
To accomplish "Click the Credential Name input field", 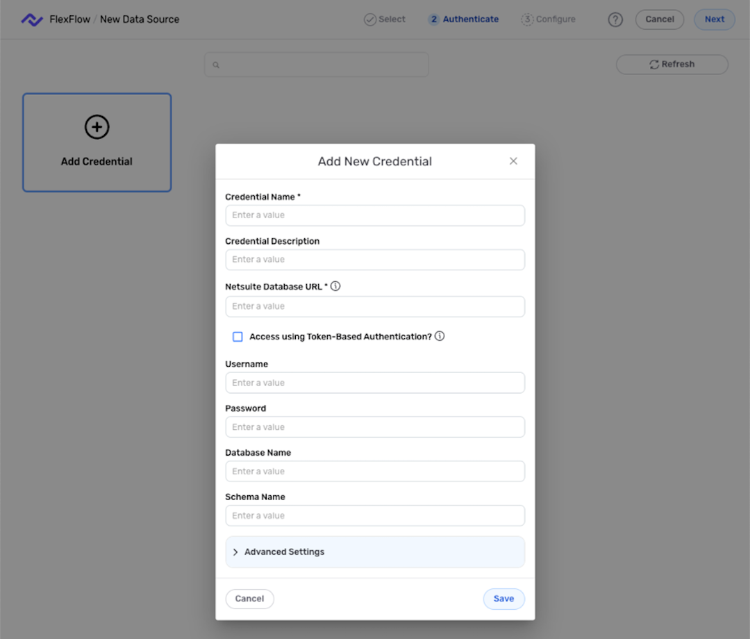I will point(375,215).
